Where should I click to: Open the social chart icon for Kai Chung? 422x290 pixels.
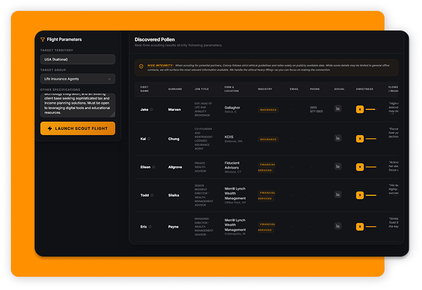pyautogui.click(x=338, y=139)
